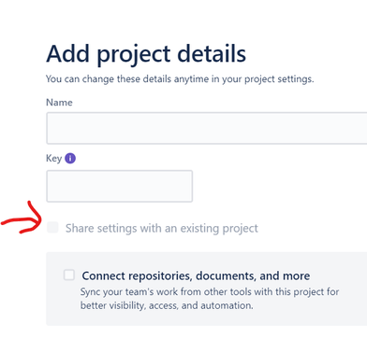
Task: Click the 'better visibility, access, and automation' text
Action: 167,305
